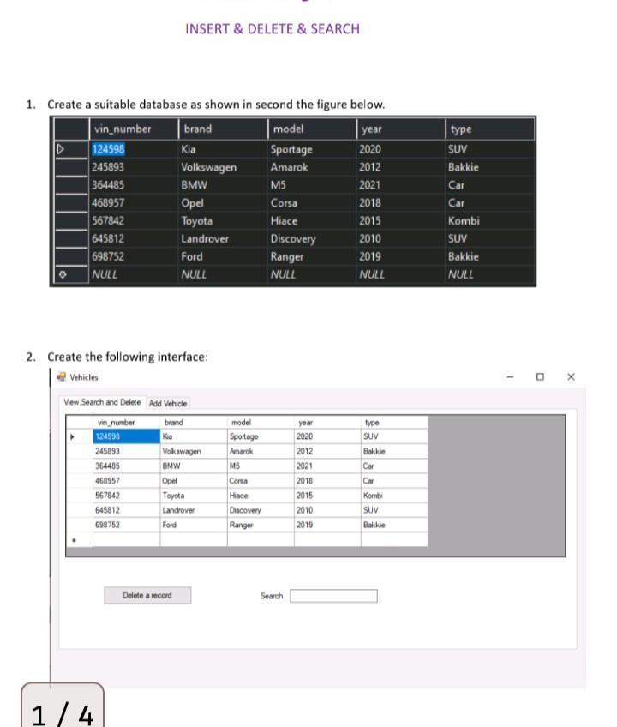Screen dimensions: 617x727
Task: Click the Volkswagen cell in dark database table
Action: click(223, 167)
